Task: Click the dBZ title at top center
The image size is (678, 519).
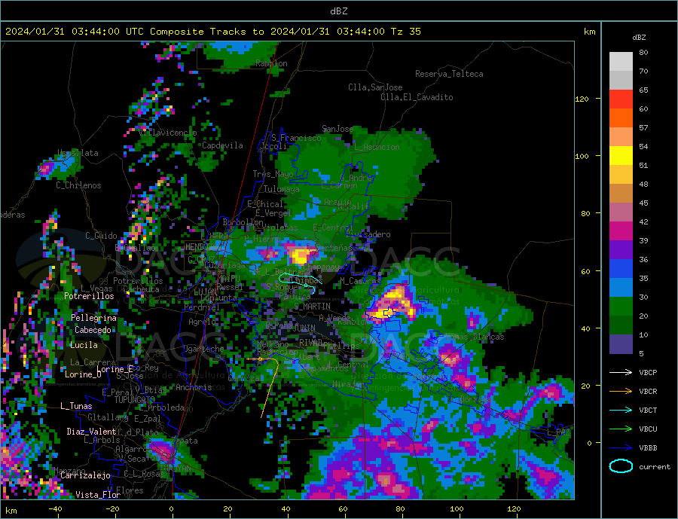Action: pyautogui.click(x=338, y=11)
